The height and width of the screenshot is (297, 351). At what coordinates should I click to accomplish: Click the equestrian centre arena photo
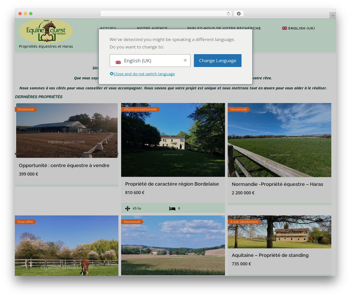[67, 130]
